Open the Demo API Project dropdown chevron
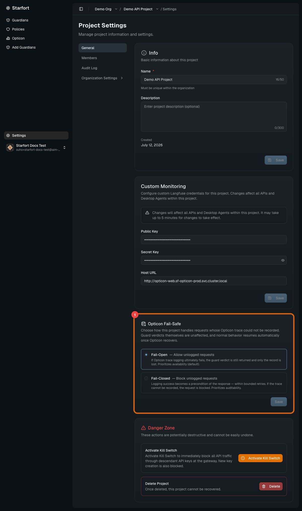Viewport: 302px width, 511px height. point(157,9)
